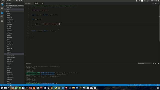Open the Source Control view icon
Screen dimensions: 160x90
click(2, 13)
